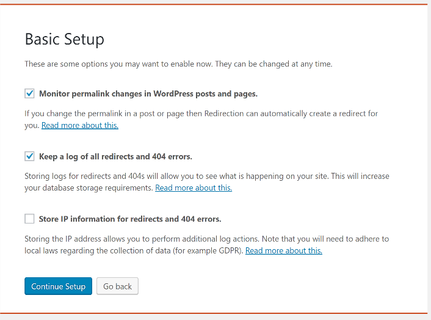Image resolution: width=431 pixels, height=320 pixels.
Task: Toggle the Keep a log checkbox
Action: 29,156
